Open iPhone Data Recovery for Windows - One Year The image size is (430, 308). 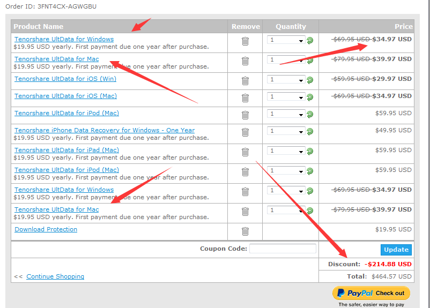click(105, 130)
